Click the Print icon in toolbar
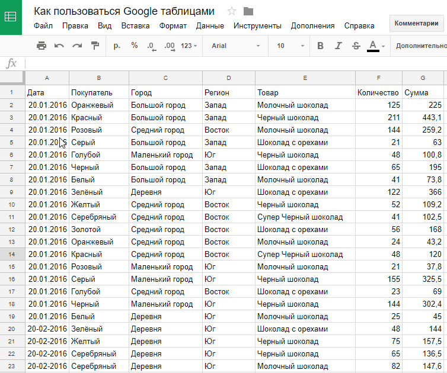This screenshot has height=373, width=447. [41, 46]
